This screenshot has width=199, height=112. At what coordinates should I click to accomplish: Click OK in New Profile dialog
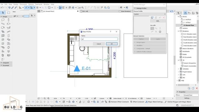pyautogui.click(x=112, y=44)
